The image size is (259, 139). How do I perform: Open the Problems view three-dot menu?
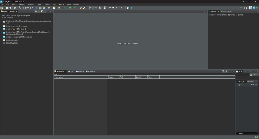pos(226,71)
